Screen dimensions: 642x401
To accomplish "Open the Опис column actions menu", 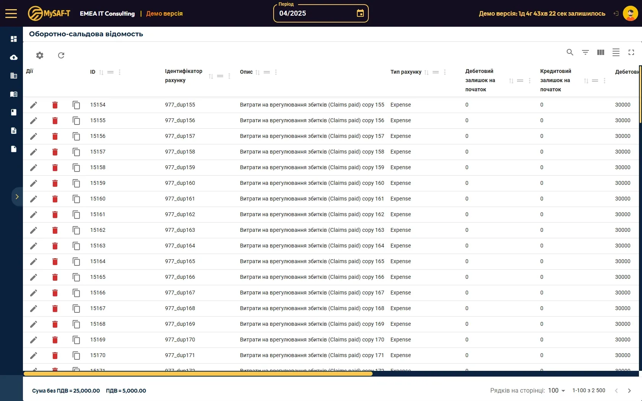I will click(x=276, y=72).
